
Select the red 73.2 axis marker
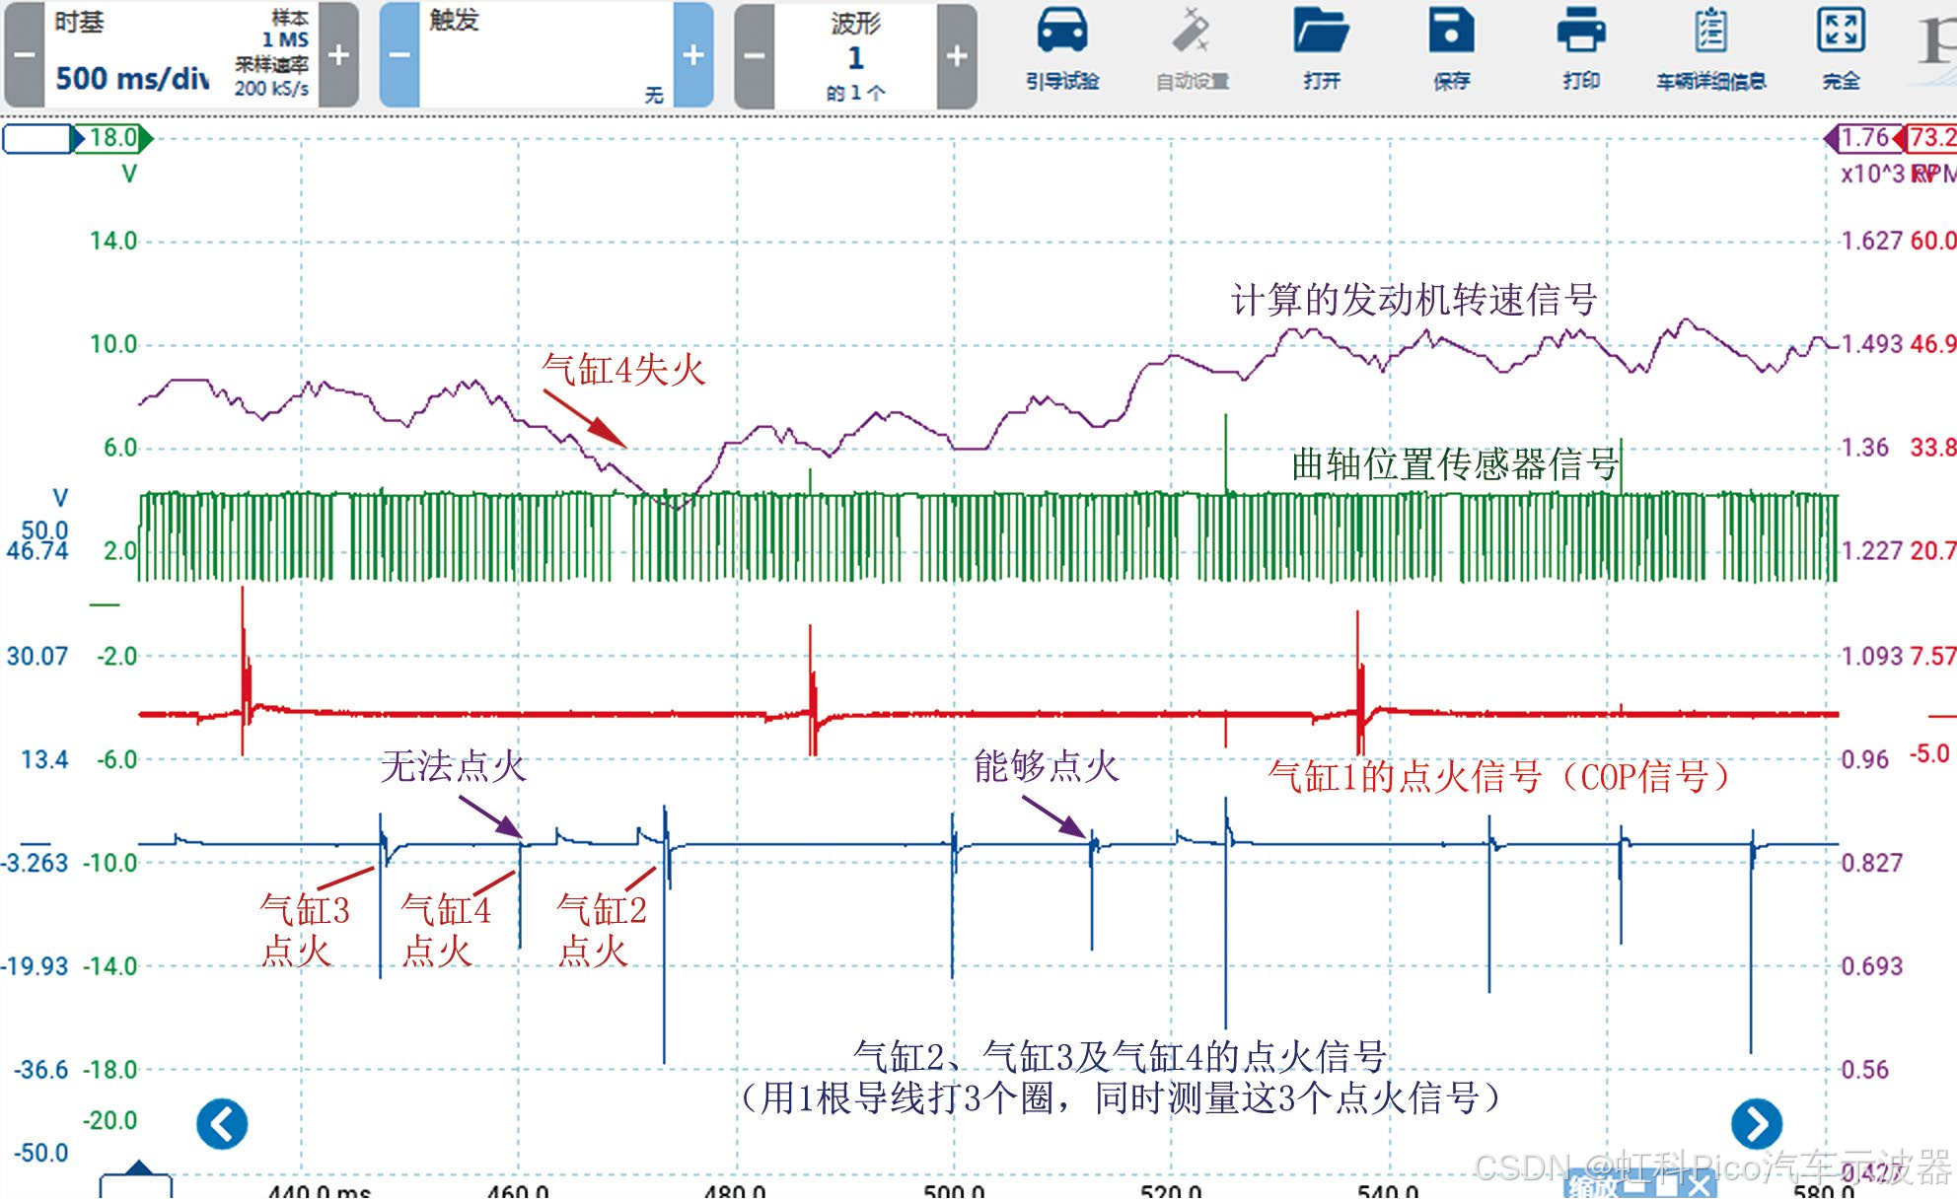[1930, 138]
